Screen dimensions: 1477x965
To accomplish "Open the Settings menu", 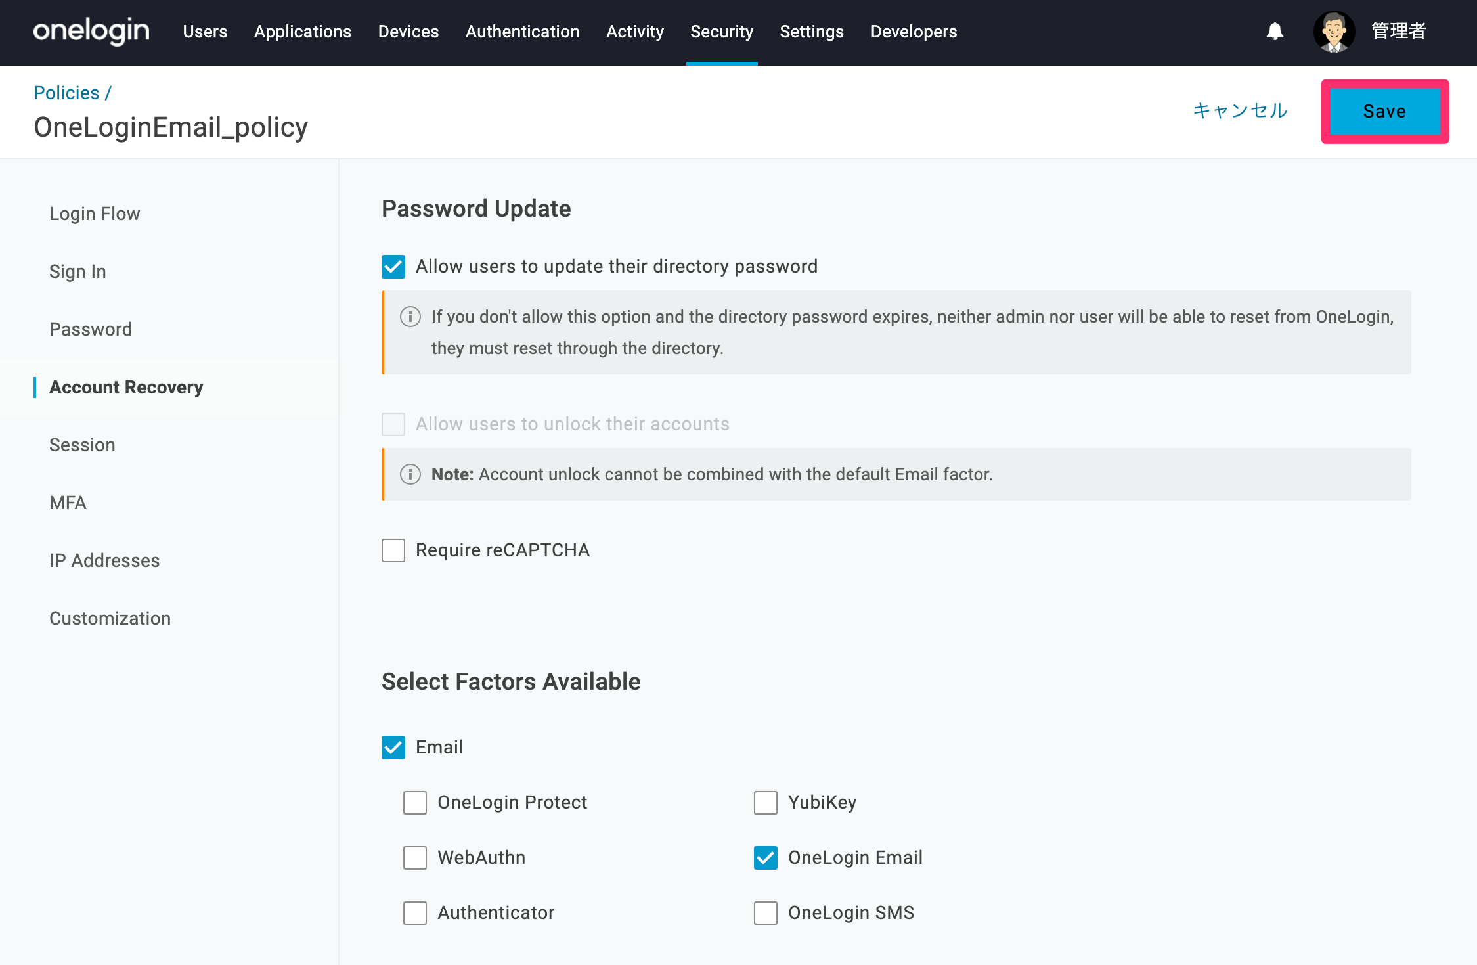I will coord(812,32).
